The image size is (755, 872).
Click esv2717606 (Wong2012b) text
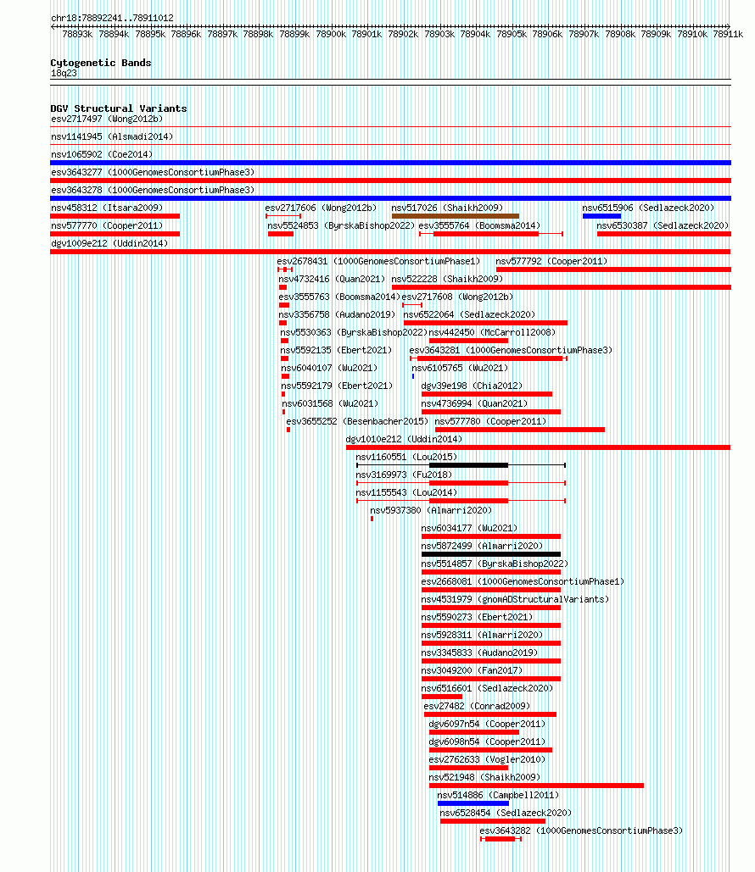click(x=321, y=208)
